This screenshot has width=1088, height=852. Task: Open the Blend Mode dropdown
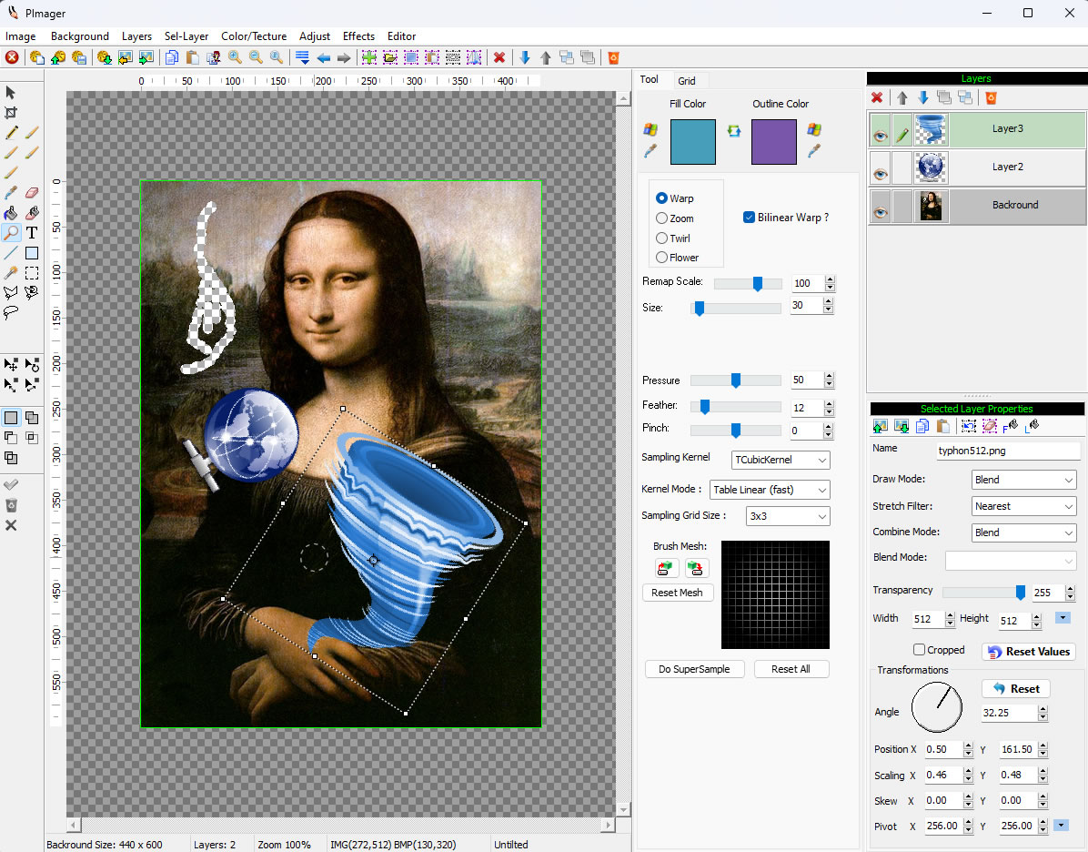pyautogui.click(x=1011, y=560)
